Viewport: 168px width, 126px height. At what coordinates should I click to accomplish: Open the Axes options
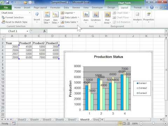(x=86, y=17)
